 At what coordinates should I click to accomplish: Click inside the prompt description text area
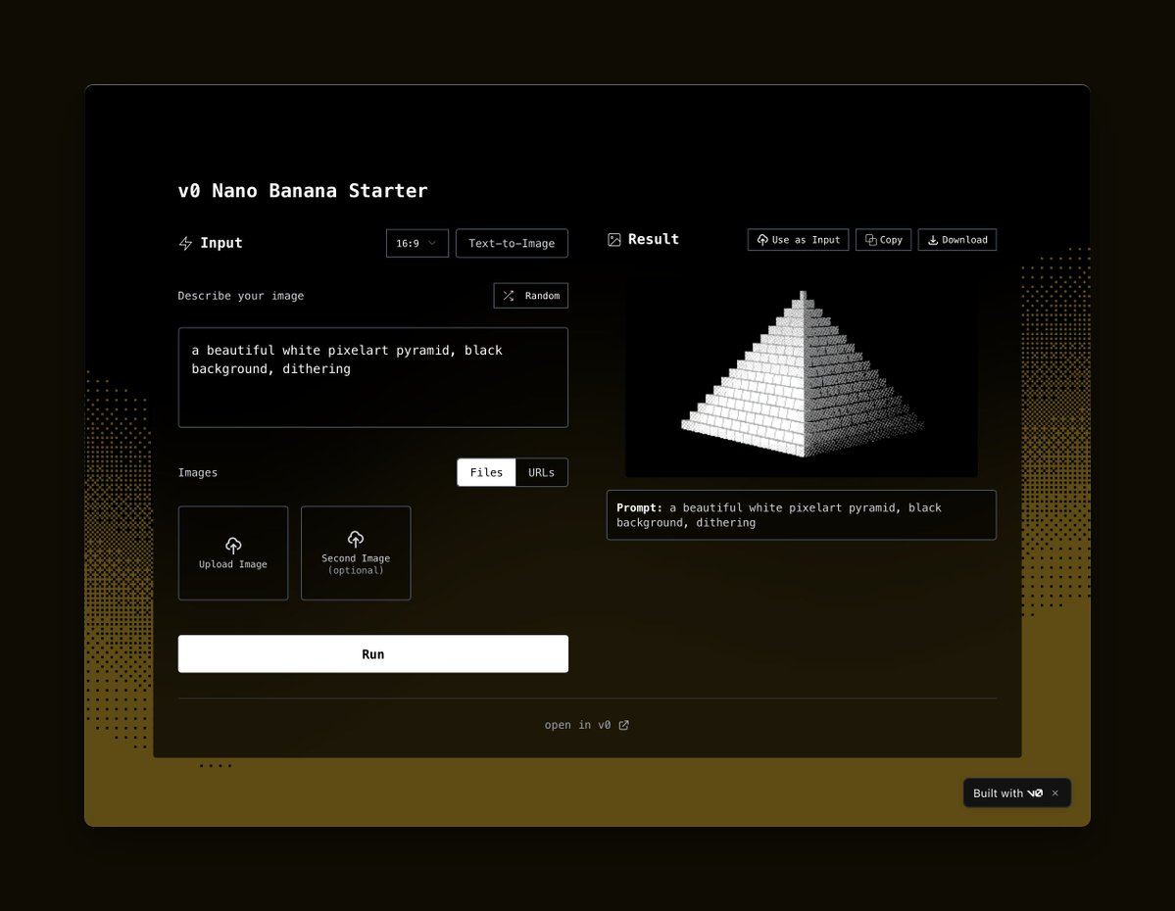[372, 377]
